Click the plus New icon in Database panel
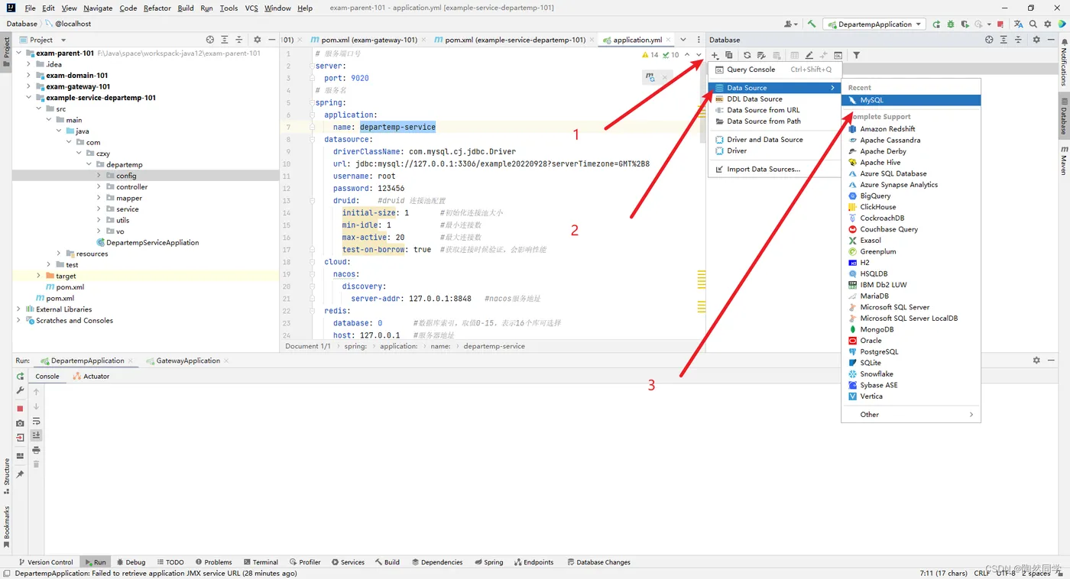The width and height of the screenshot is (1070, 579). pyautogui.click(x=715, y=55)
